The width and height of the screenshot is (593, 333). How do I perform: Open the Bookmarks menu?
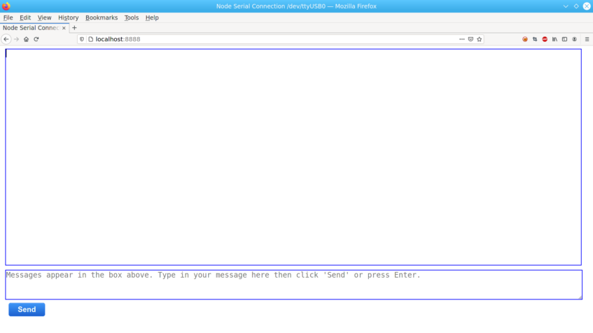[102, 17]
